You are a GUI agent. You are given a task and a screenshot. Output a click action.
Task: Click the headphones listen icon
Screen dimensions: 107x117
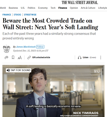[79, 57]
